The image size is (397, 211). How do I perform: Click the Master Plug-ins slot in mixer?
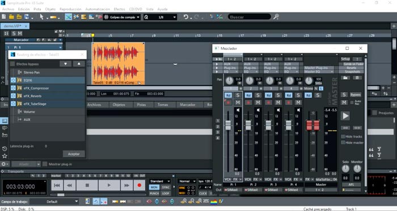coord(319,68)
